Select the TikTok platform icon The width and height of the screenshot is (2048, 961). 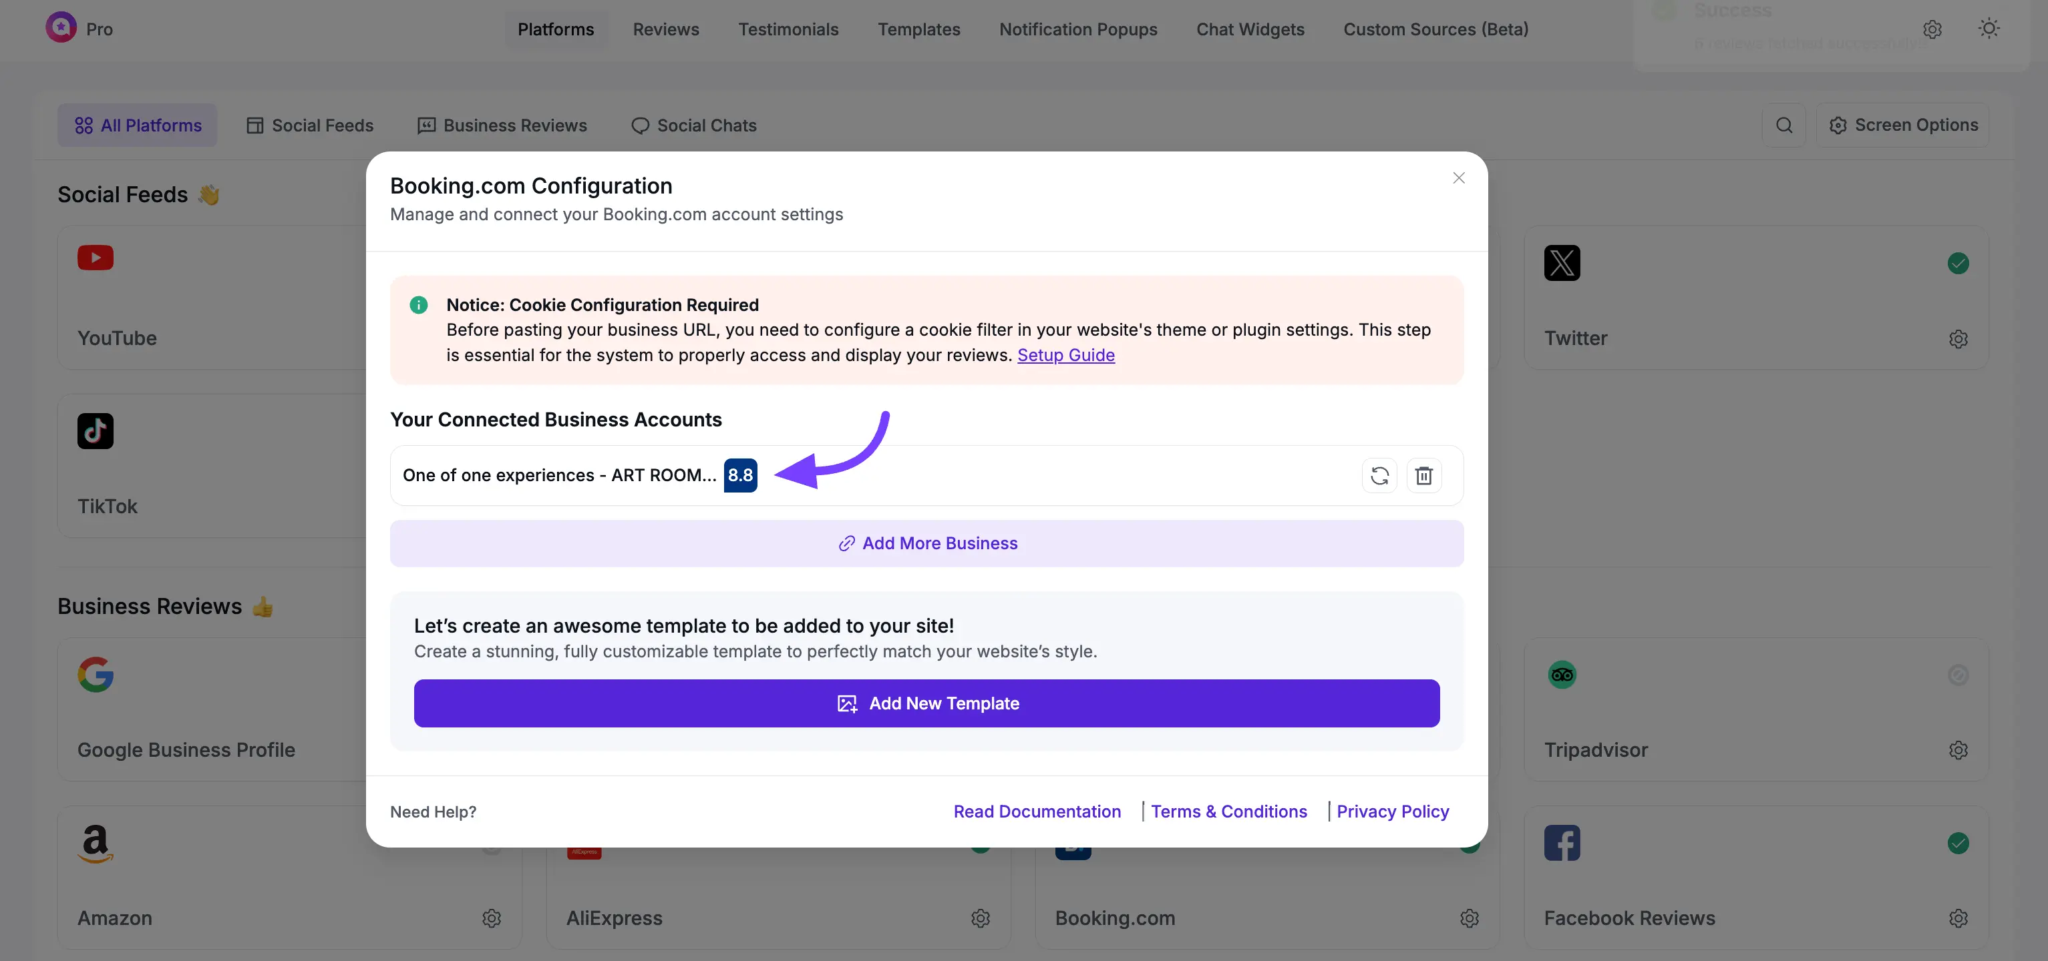click(x=95, y=430)
